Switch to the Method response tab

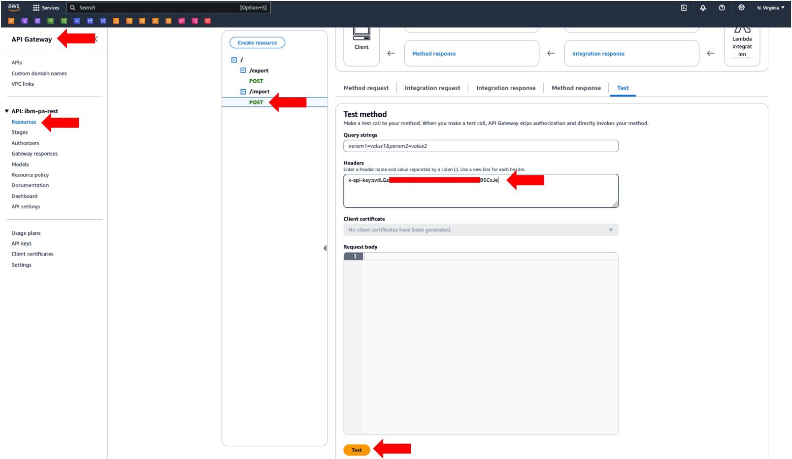(576, 88)
